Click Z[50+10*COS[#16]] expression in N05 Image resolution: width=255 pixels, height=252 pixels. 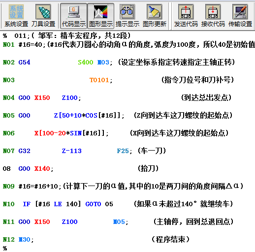87,116
